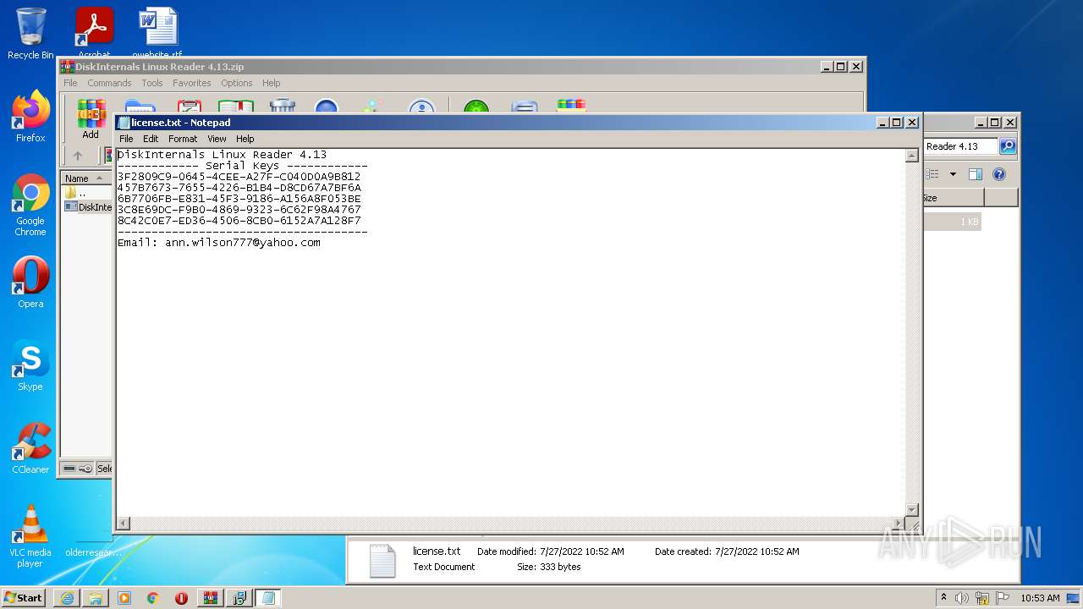Click Chrome icon in the taskbar

tap(153, 598)
